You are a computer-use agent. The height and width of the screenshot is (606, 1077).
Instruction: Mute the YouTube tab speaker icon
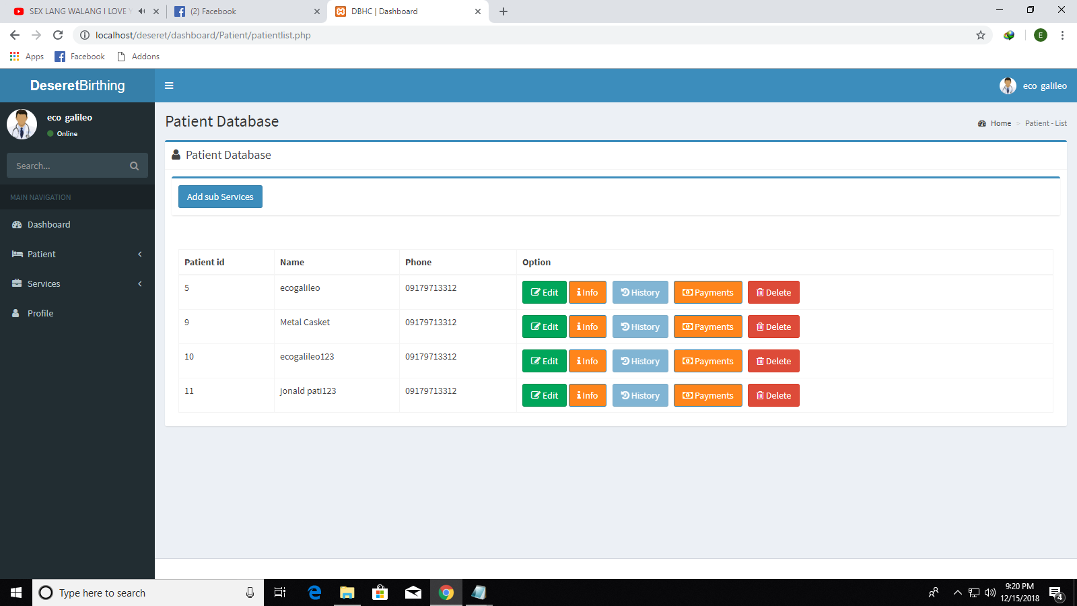coord(141,11)
